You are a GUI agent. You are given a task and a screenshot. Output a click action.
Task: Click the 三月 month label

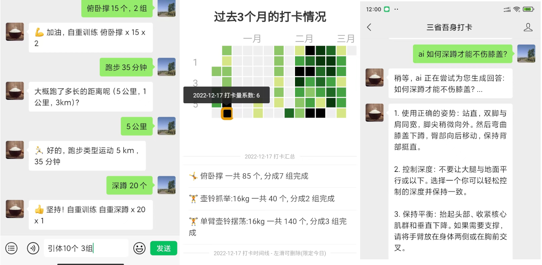click(346, 38)
